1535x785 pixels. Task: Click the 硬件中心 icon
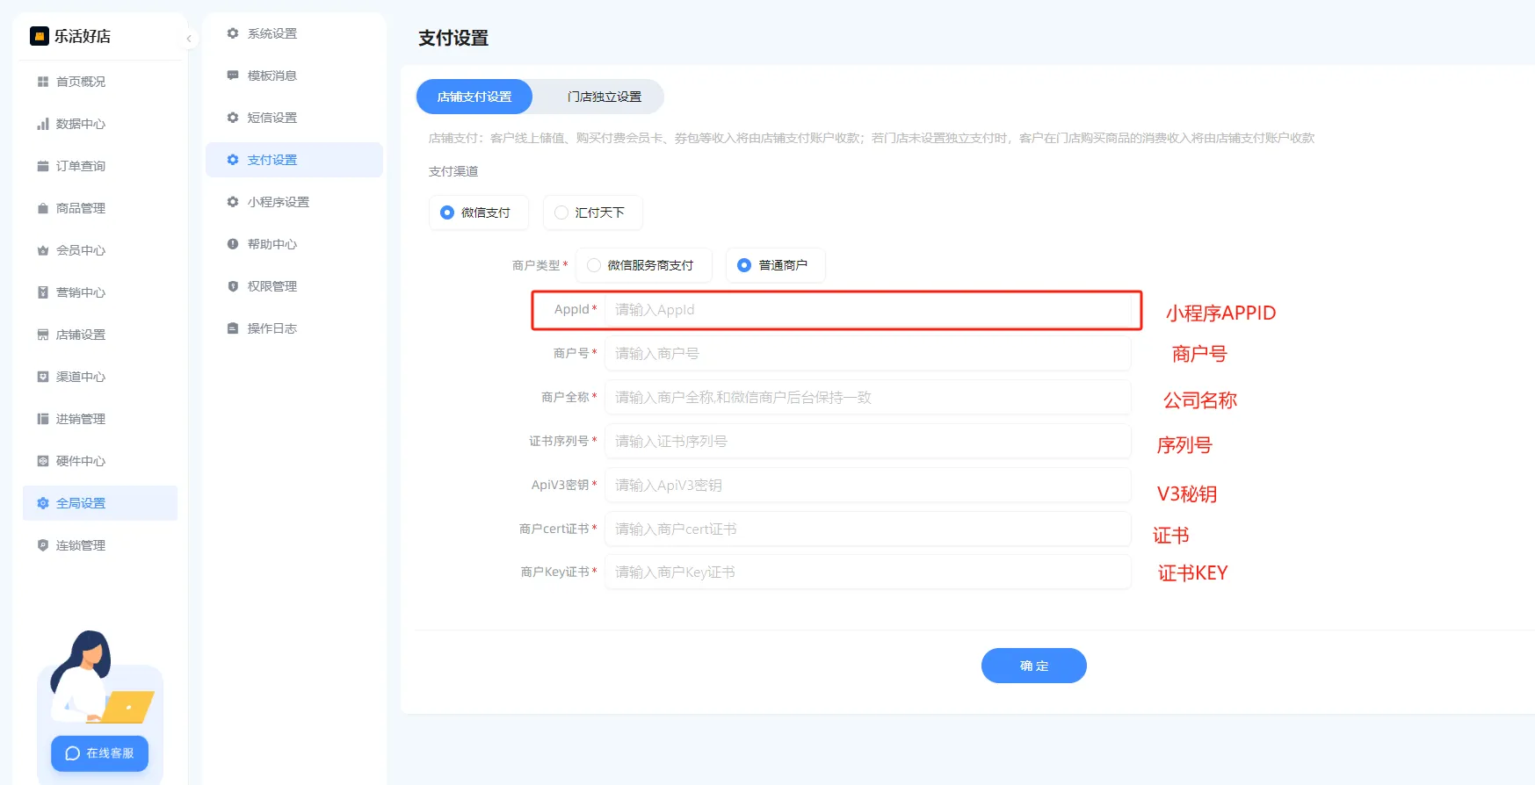pos(43,461)
